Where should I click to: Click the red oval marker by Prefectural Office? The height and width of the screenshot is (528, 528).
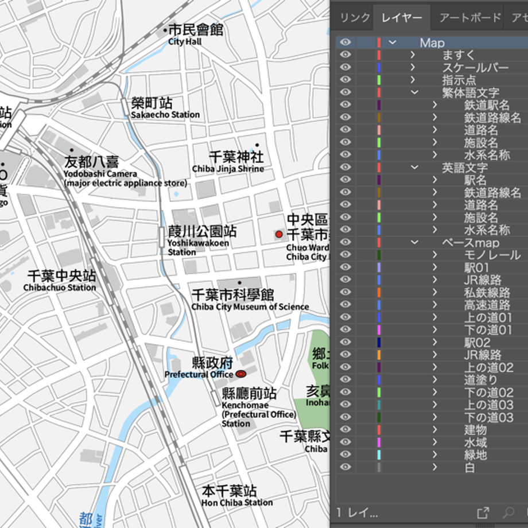point(241,374)
